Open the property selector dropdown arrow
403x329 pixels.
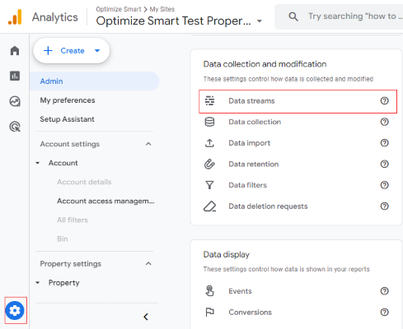[x=260, y=21]
